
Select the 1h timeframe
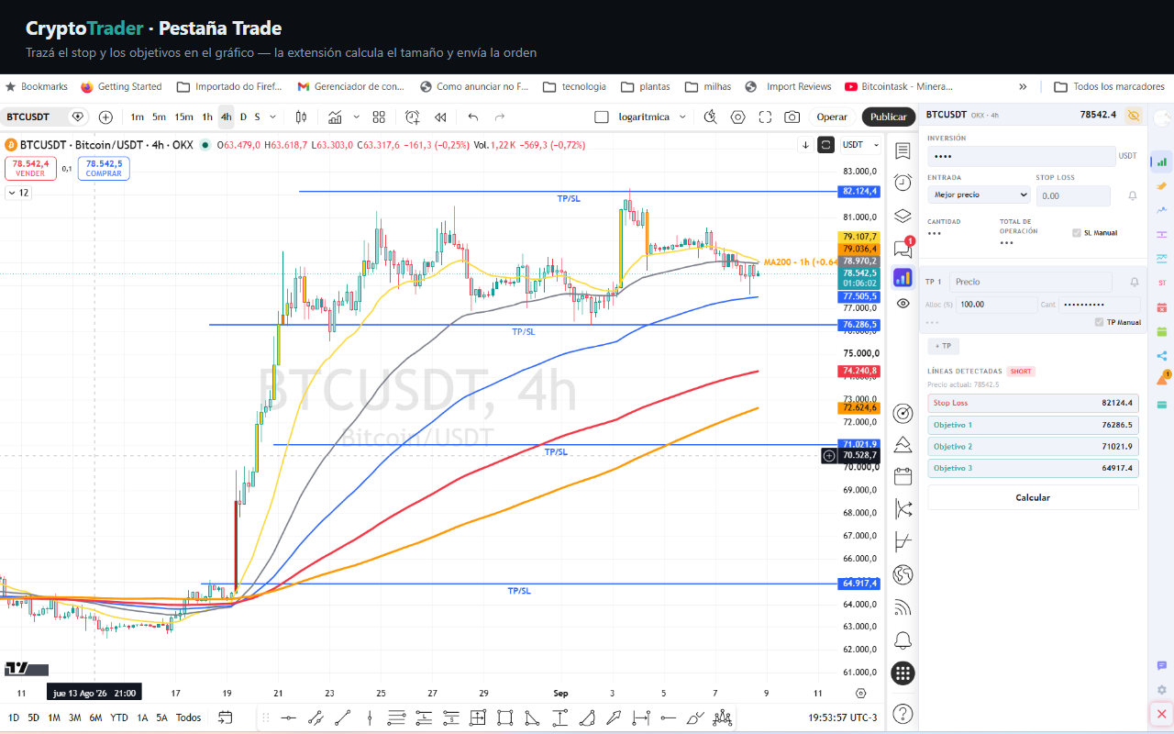click(x=207, y=117)
